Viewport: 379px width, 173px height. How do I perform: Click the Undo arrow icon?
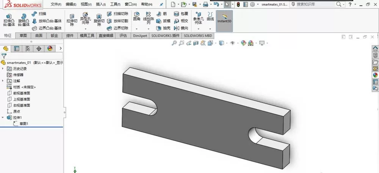(216, 4)
